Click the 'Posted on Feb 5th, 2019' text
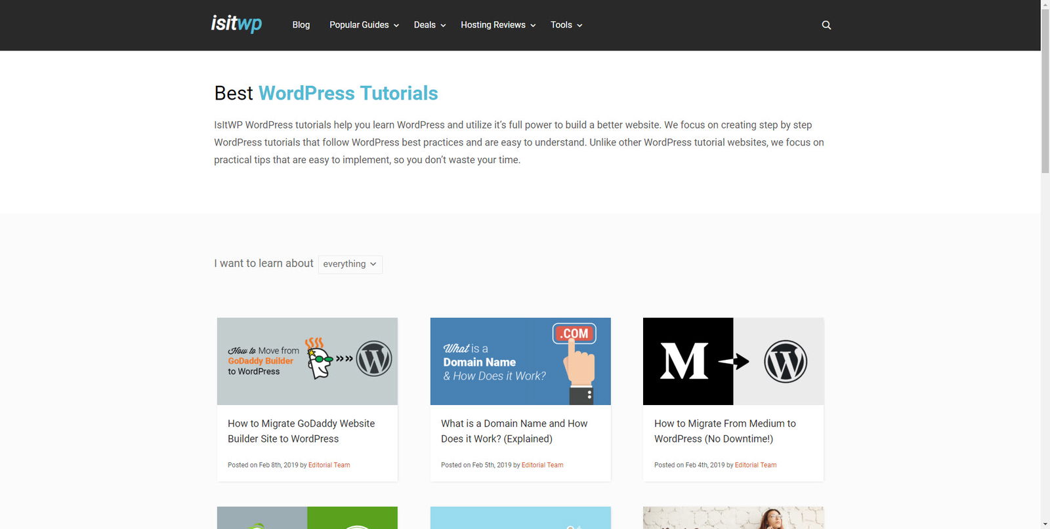Image resolution: width=1050 pixels, height=529 pixels. (476, 465)
